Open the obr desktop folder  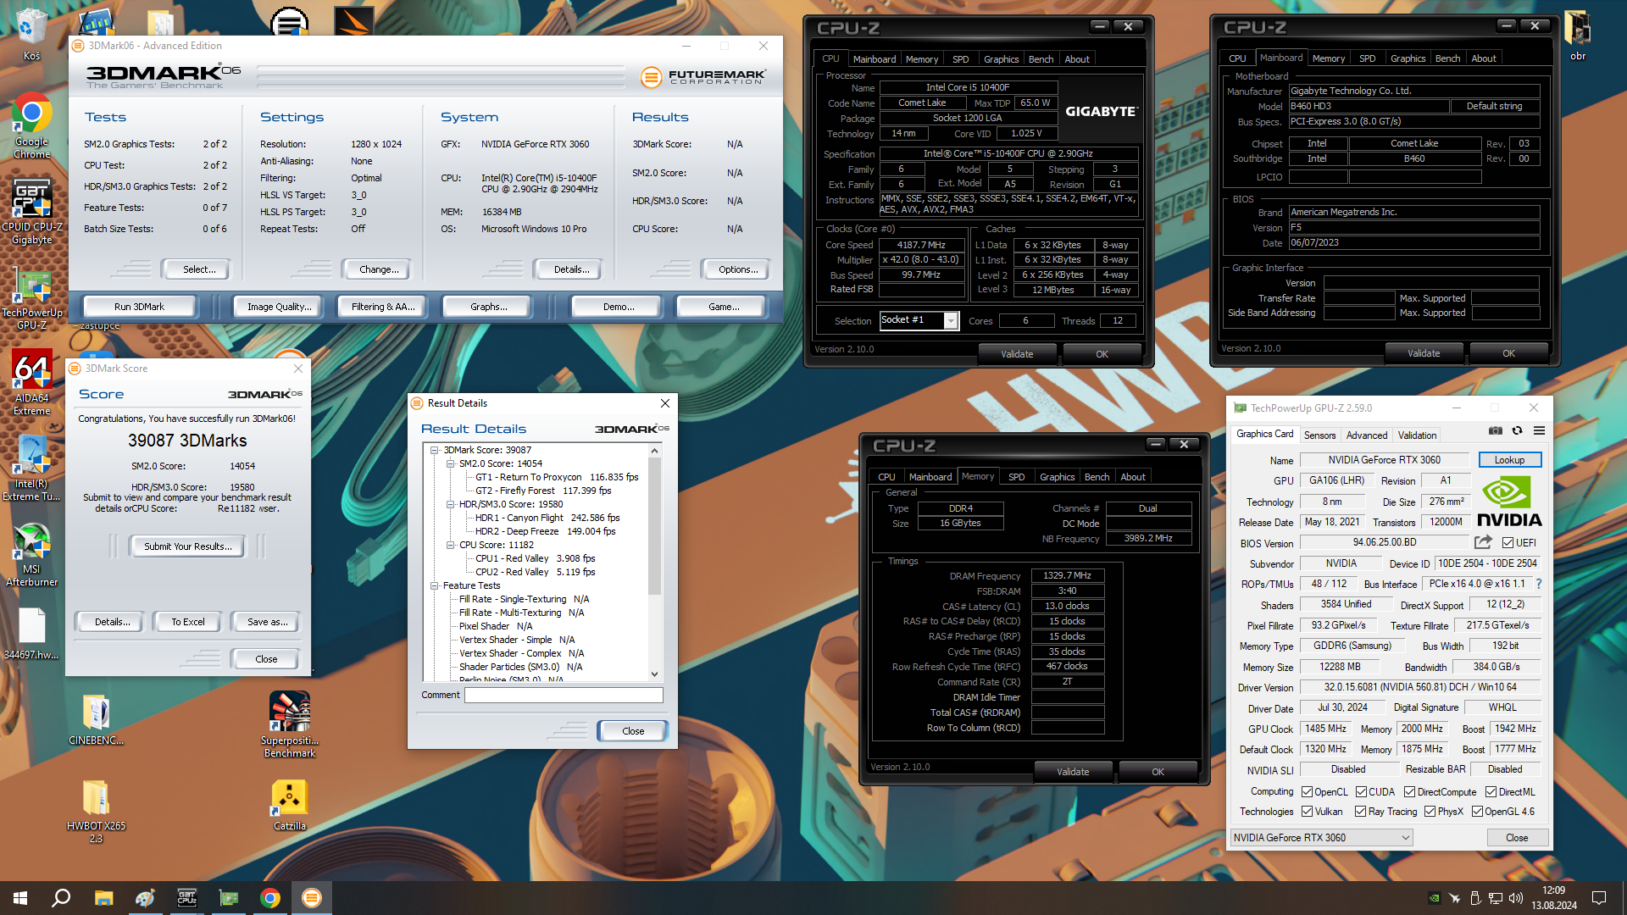1578,34
